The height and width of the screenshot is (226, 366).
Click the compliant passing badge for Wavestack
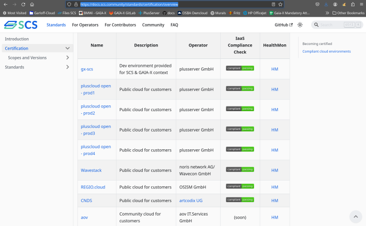pos(240,170)
